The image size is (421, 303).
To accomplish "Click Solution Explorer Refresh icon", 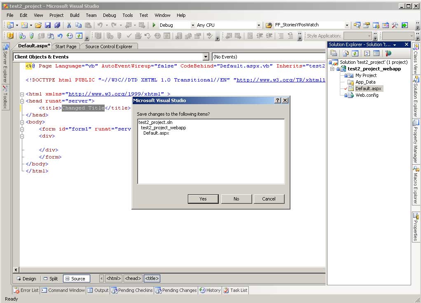I will (355, 53).
